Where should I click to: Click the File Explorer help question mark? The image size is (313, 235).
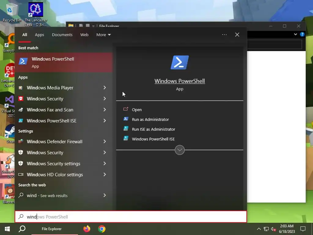[x=302, y=34]
